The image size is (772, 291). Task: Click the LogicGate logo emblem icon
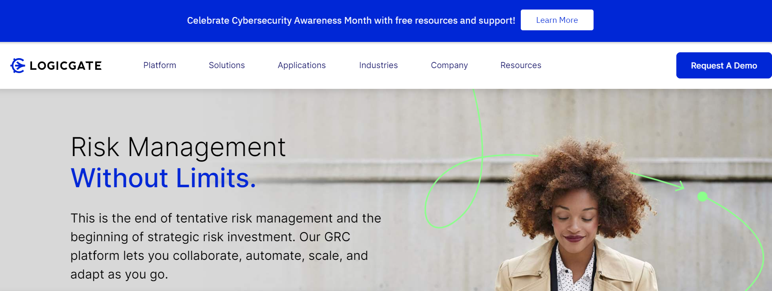(17, 66)
